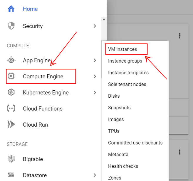
Task: Open Kubernetes Engine from the sidebar
Action: tap(46, 93)
